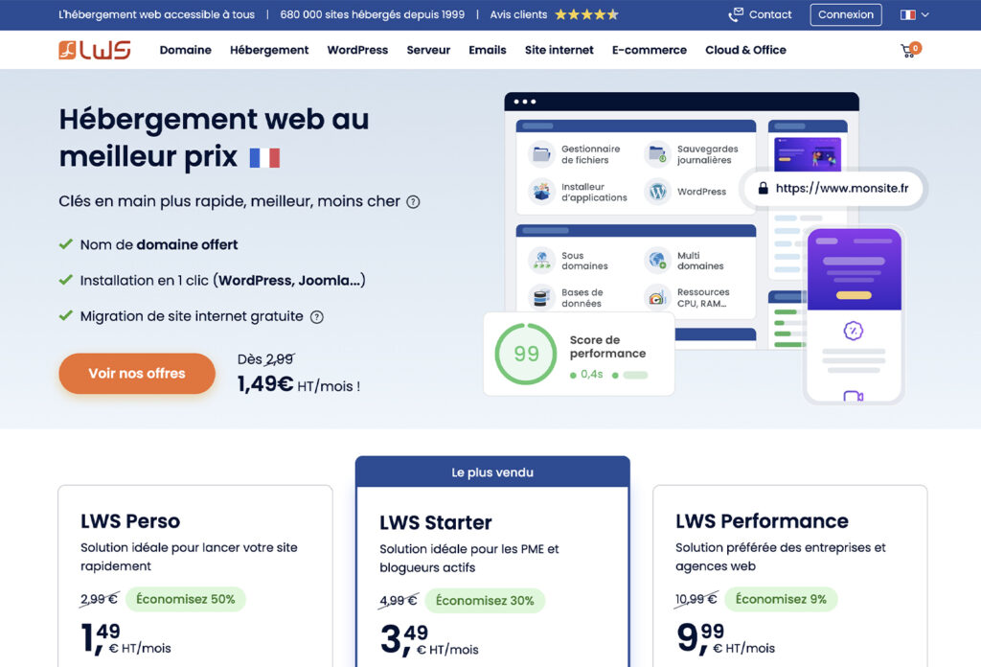
Task: Click the camera icon on the phone mockup
Action: (854, 396)
